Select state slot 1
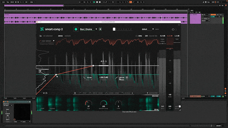This screenshot has width=228, height=128. (x=114, y=29)
